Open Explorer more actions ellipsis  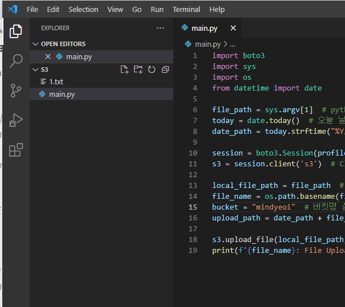tap(160, 28)
